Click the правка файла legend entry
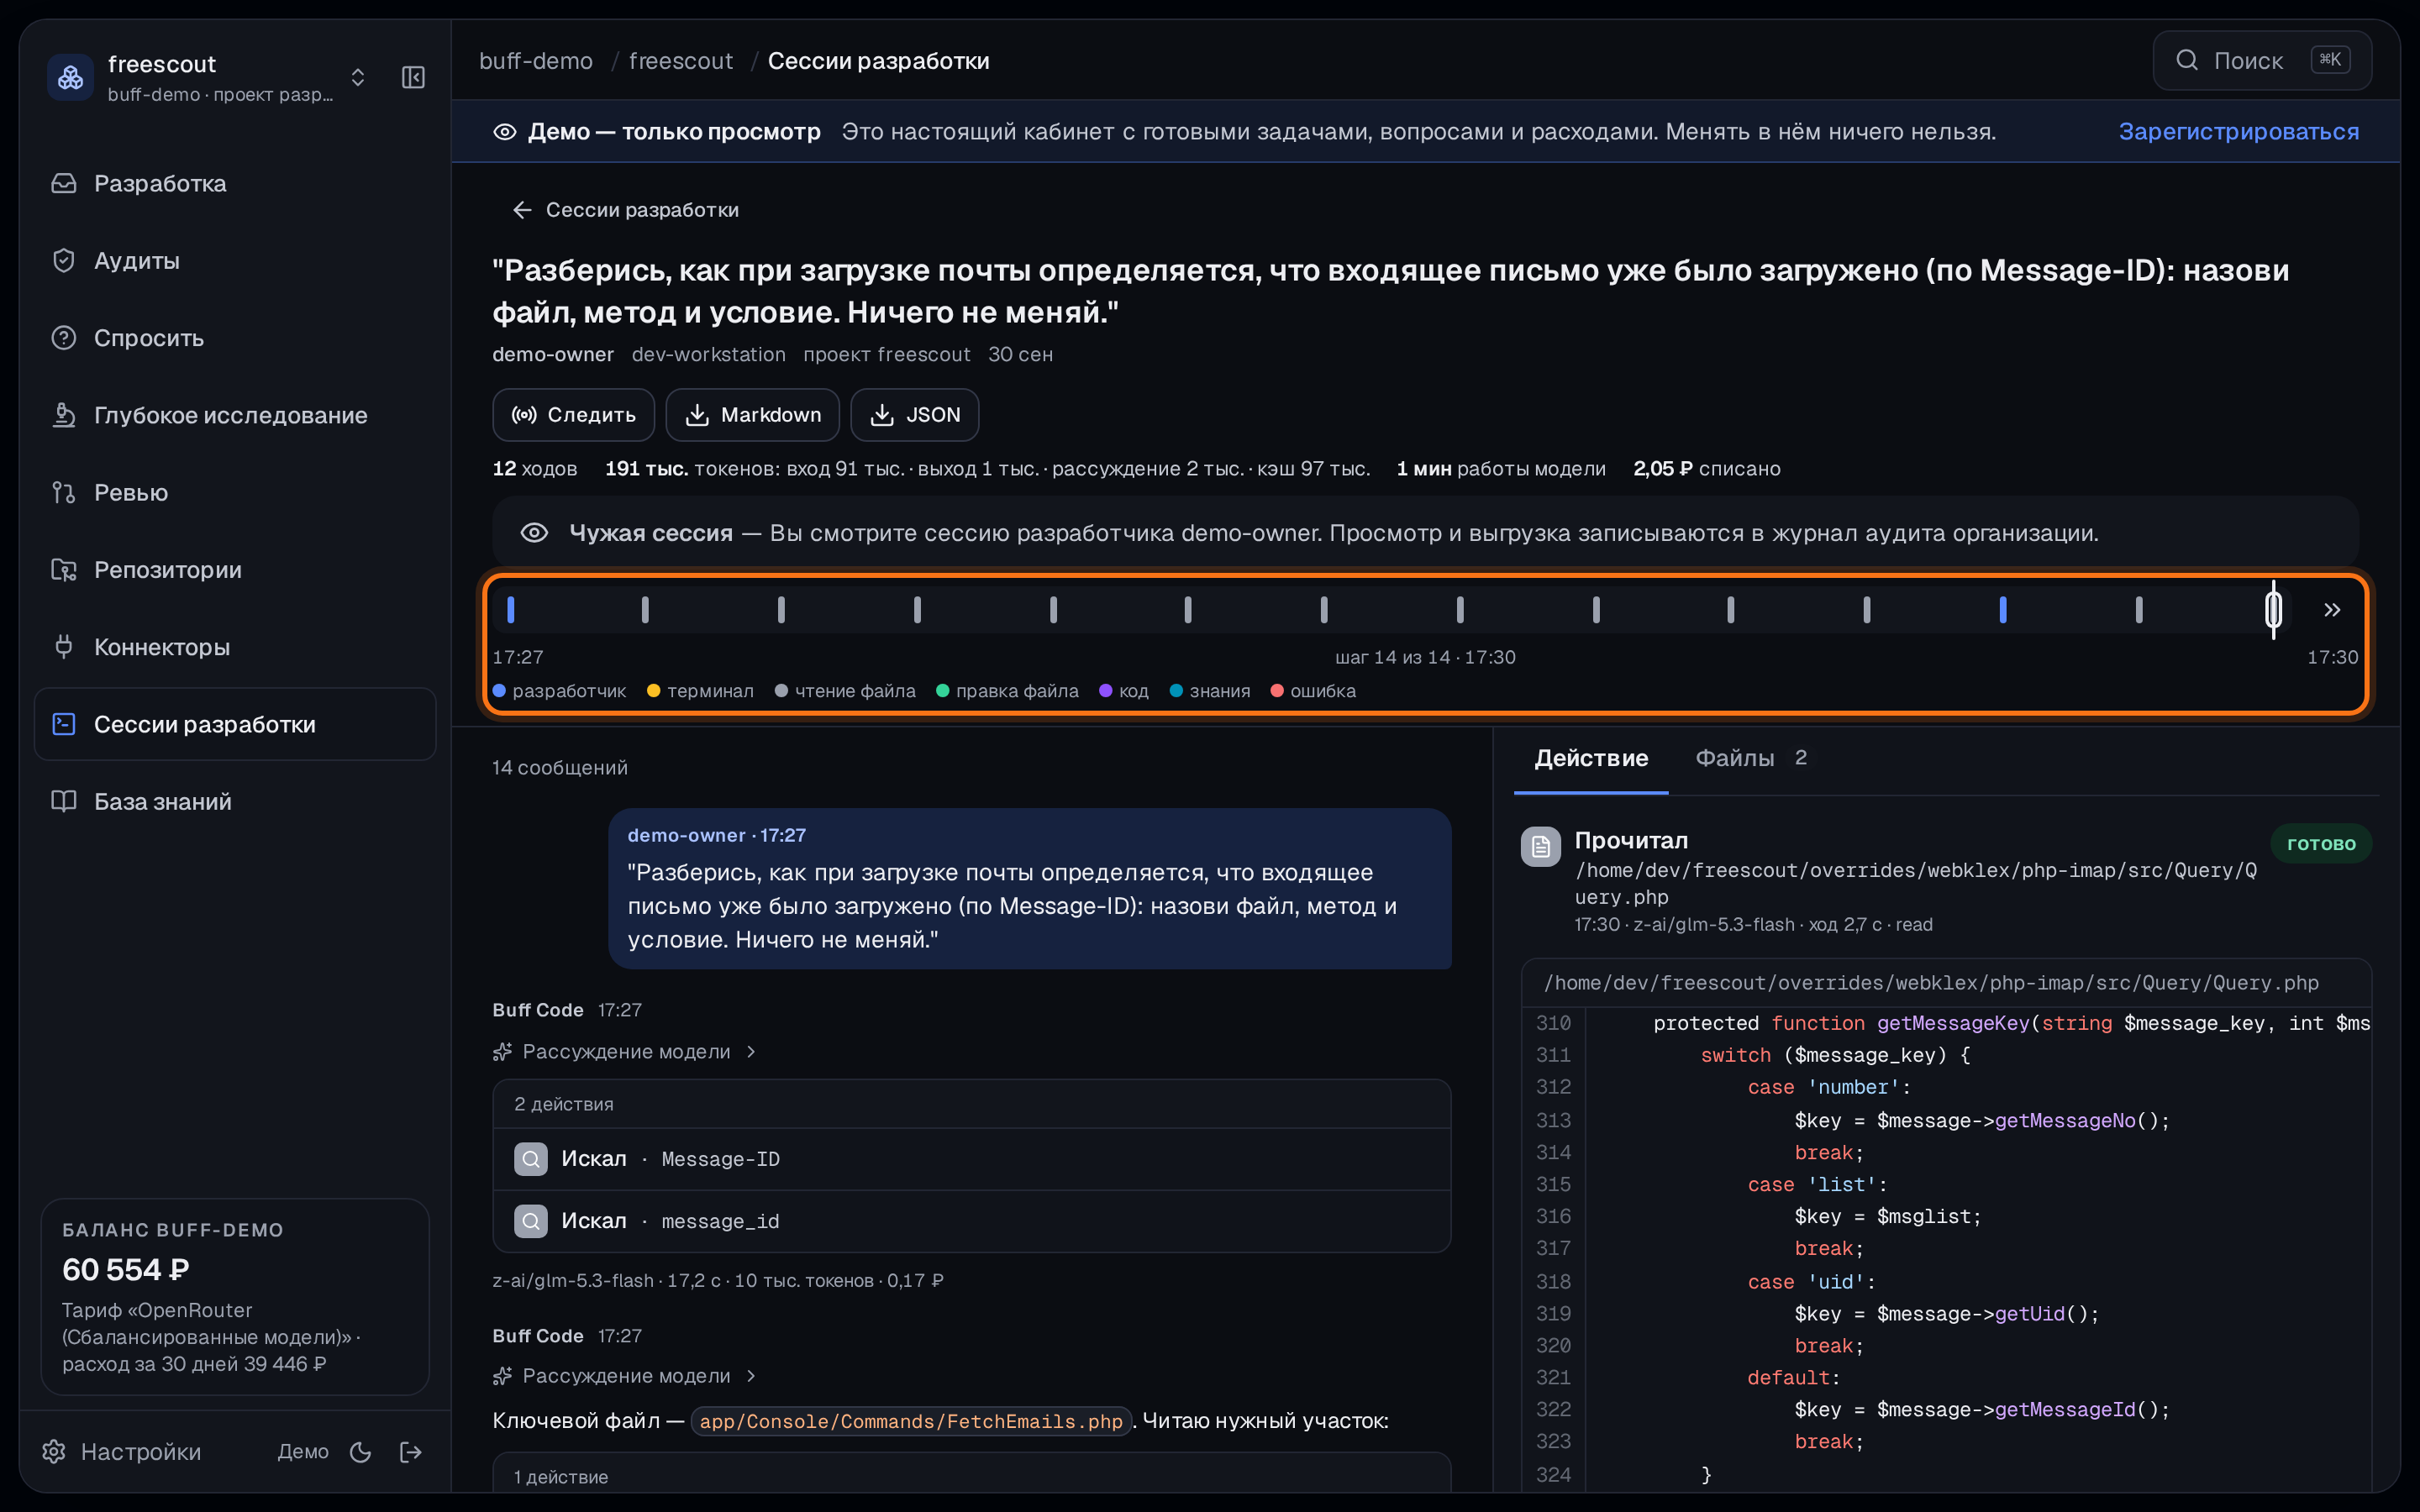Screen dimensions: 2420x1512 tap(1007, 691)
